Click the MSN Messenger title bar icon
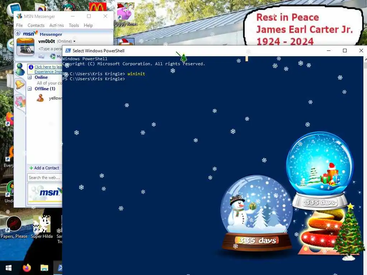Screen dimensions: 367x275 (19, 16)
